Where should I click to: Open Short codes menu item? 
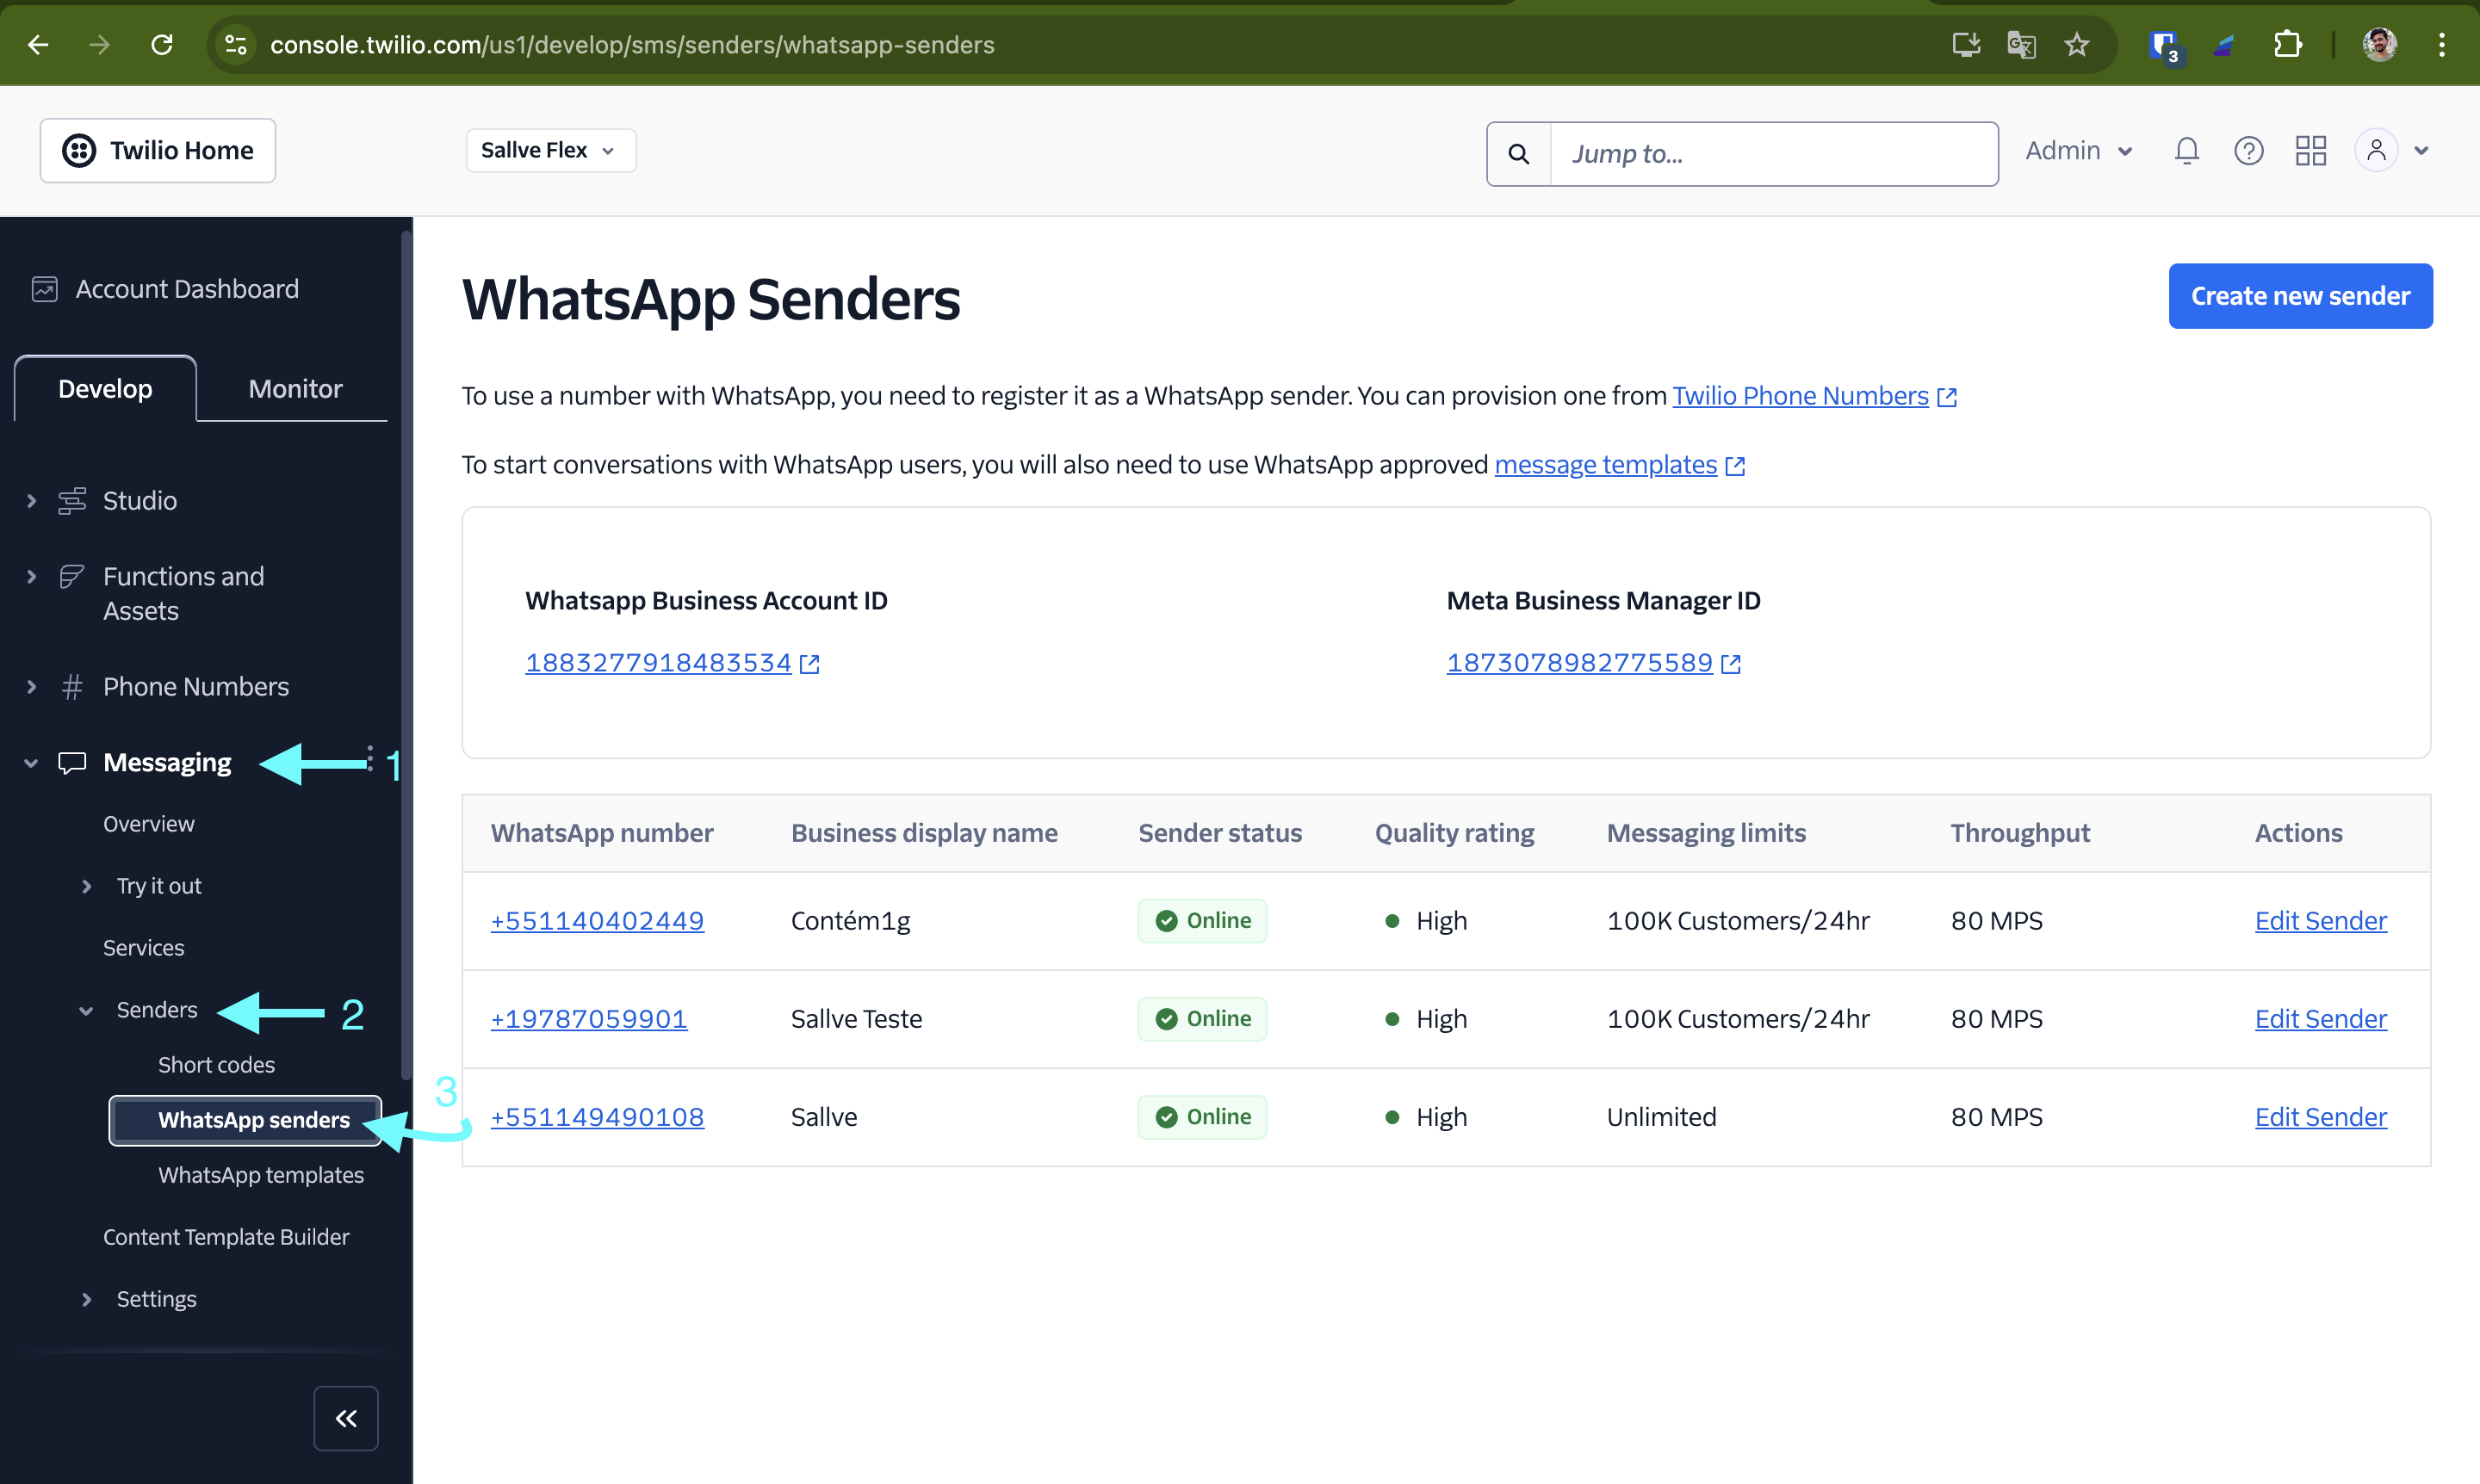click(216, 1065)
